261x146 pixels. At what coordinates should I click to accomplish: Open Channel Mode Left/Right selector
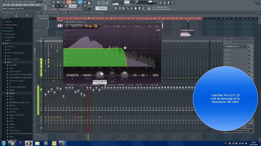[121, 85]
